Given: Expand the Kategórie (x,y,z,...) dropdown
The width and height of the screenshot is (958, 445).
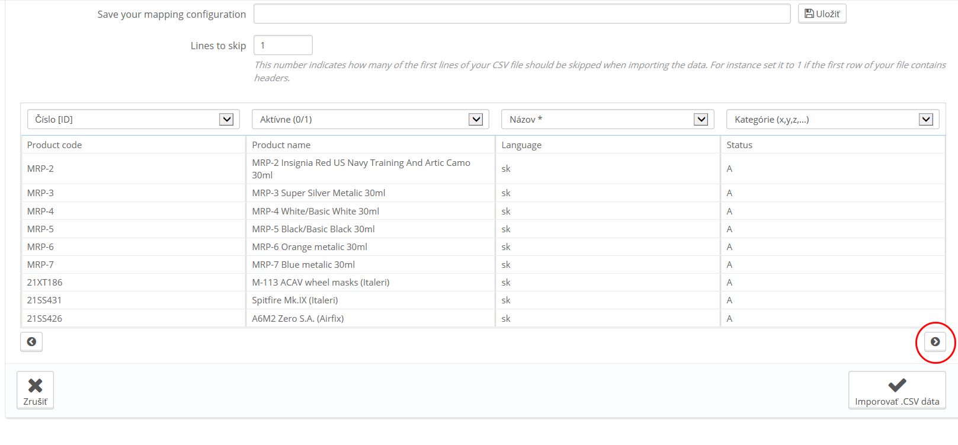Looking at the screenshot, I should click(832, 119).
